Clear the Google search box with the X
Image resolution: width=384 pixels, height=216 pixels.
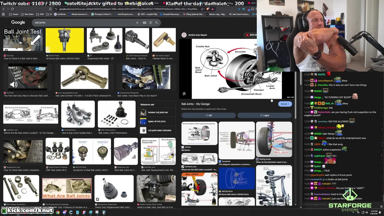tap(137, 22)
